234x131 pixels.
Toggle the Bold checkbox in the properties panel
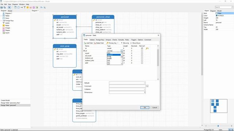point(217,13)
